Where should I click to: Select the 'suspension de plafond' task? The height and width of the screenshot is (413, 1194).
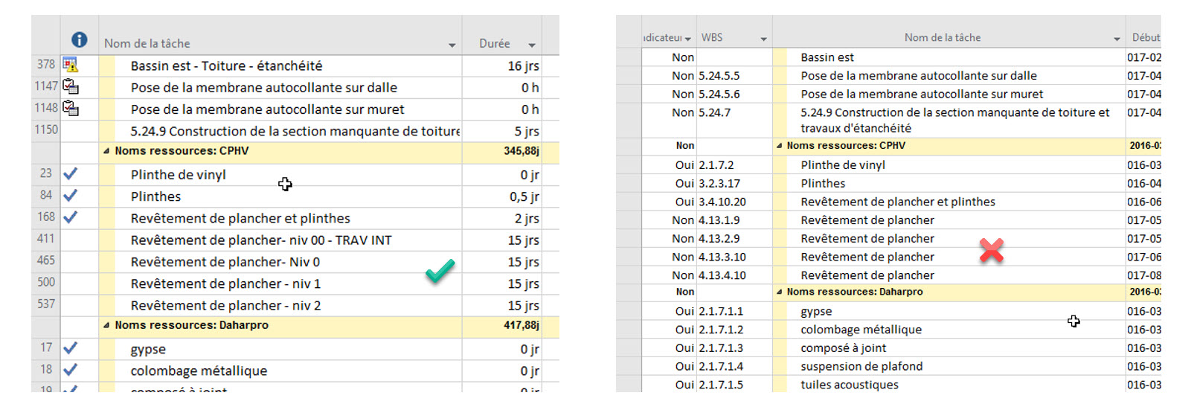click(x=861, y=366)
